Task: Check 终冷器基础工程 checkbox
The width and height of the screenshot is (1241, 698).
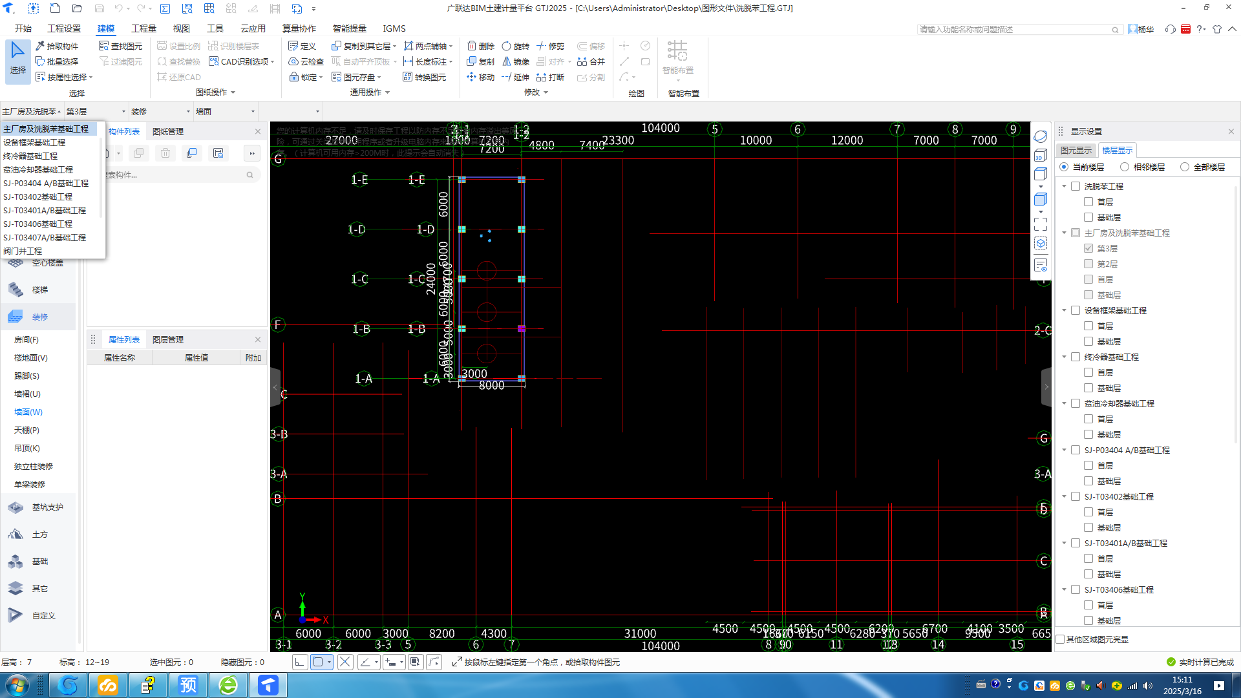Action: point(1076,357)
